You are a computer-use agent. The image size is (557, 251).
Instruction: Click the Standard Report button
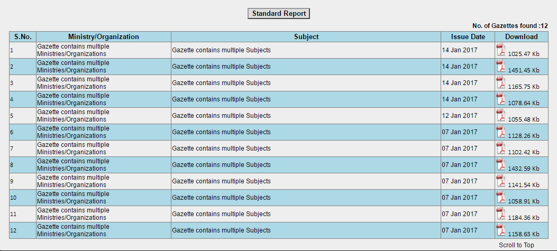279,14
